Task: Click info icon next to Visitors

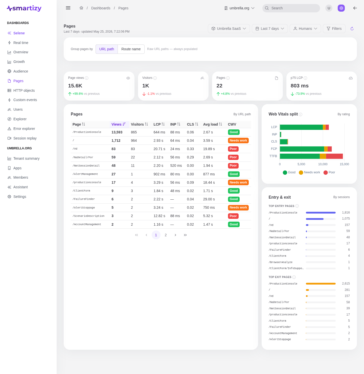Action: [155, 78]
